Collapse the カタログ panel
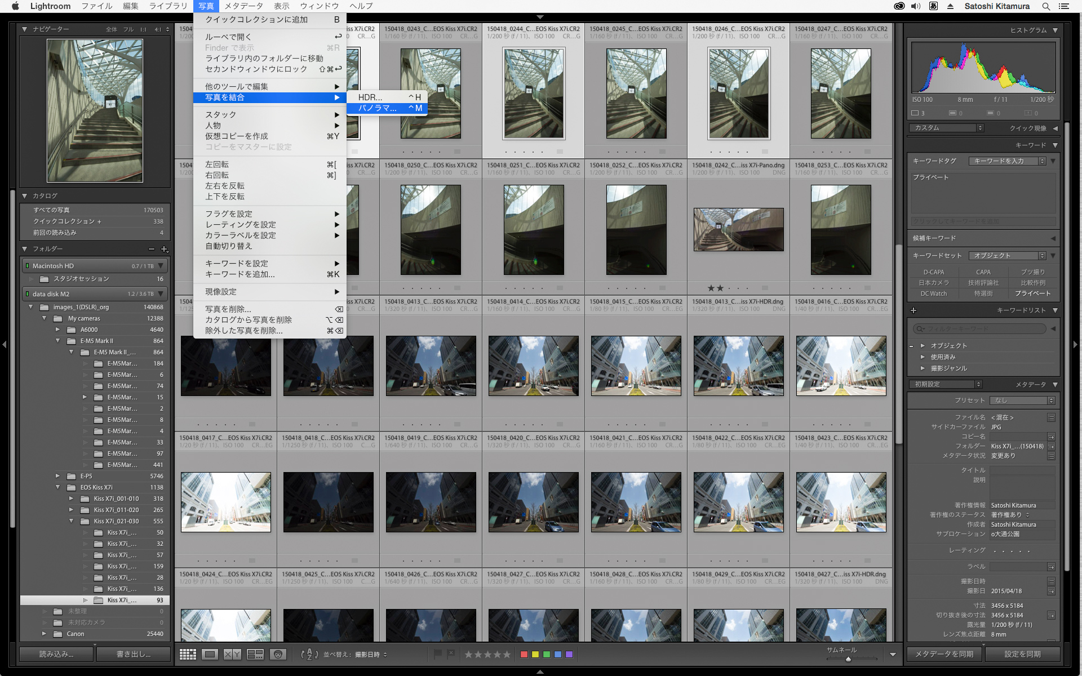Screen dimensions: 1082x676 point(24,195)
